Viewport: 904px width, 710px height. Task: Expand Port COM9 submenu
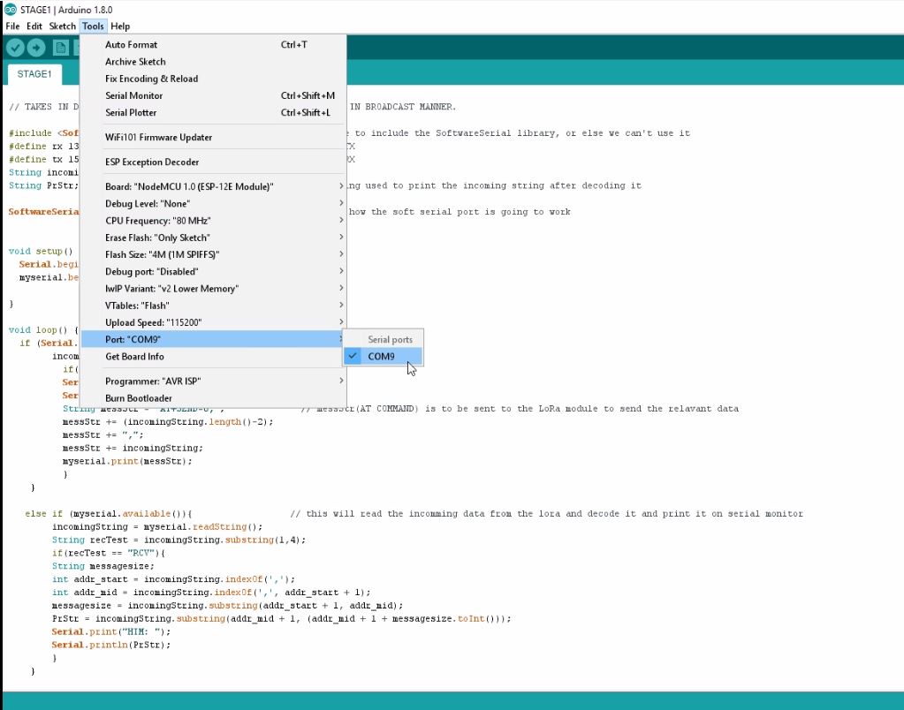coord(213,339)
